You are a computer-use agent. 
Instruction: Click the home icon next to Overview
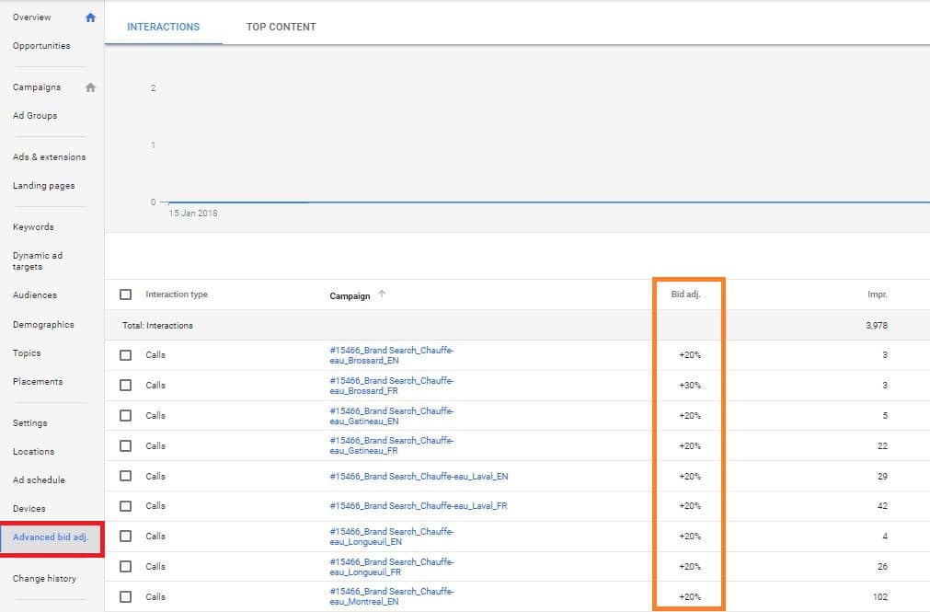click(90, 17)
